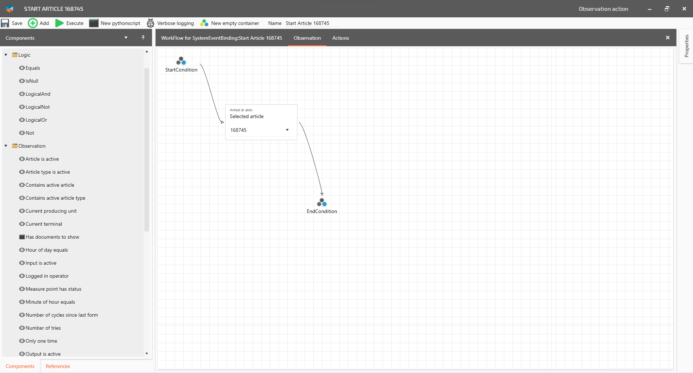Open the Selected article dropdown
The image size is (693, 373).
287,130
